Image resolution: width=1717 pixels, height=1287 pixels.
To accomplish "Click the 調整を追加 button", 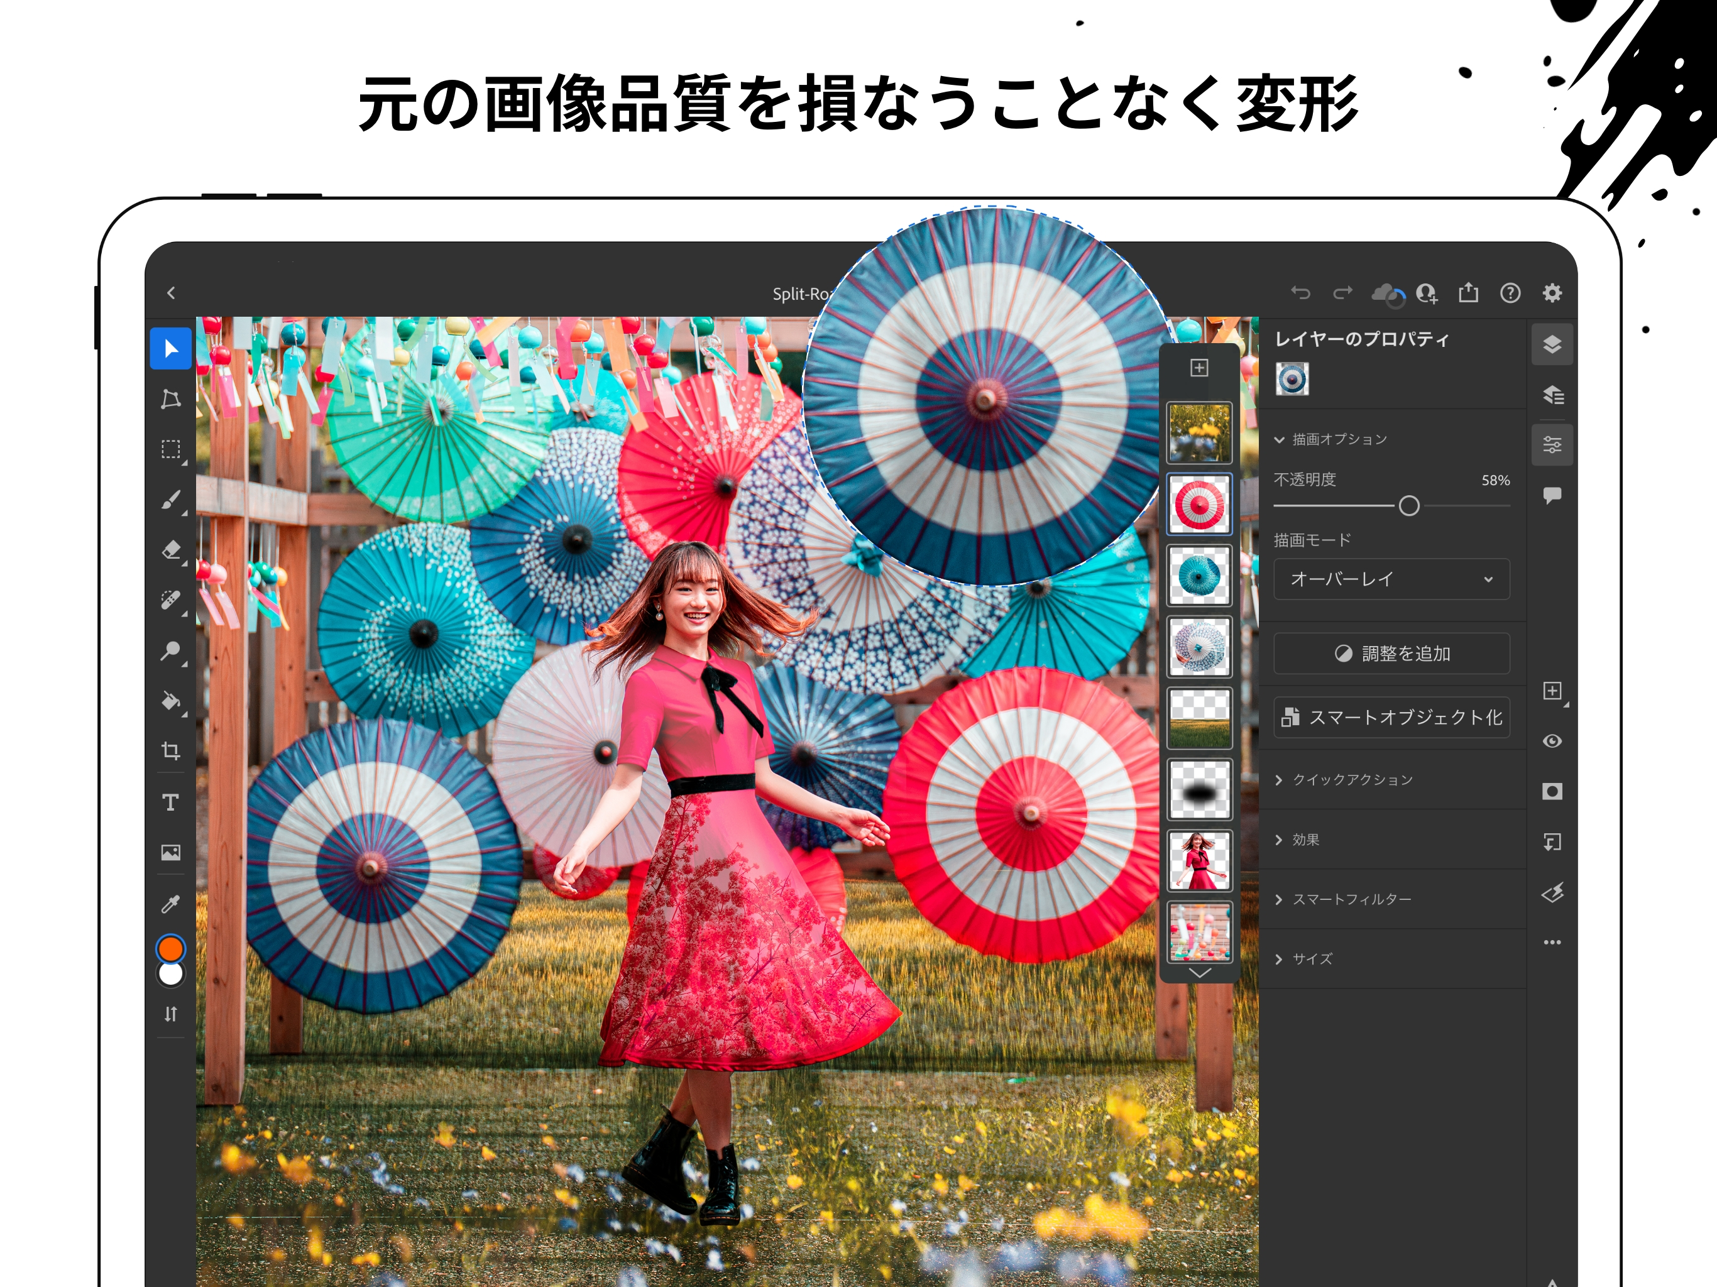I will coord(1392,653).
